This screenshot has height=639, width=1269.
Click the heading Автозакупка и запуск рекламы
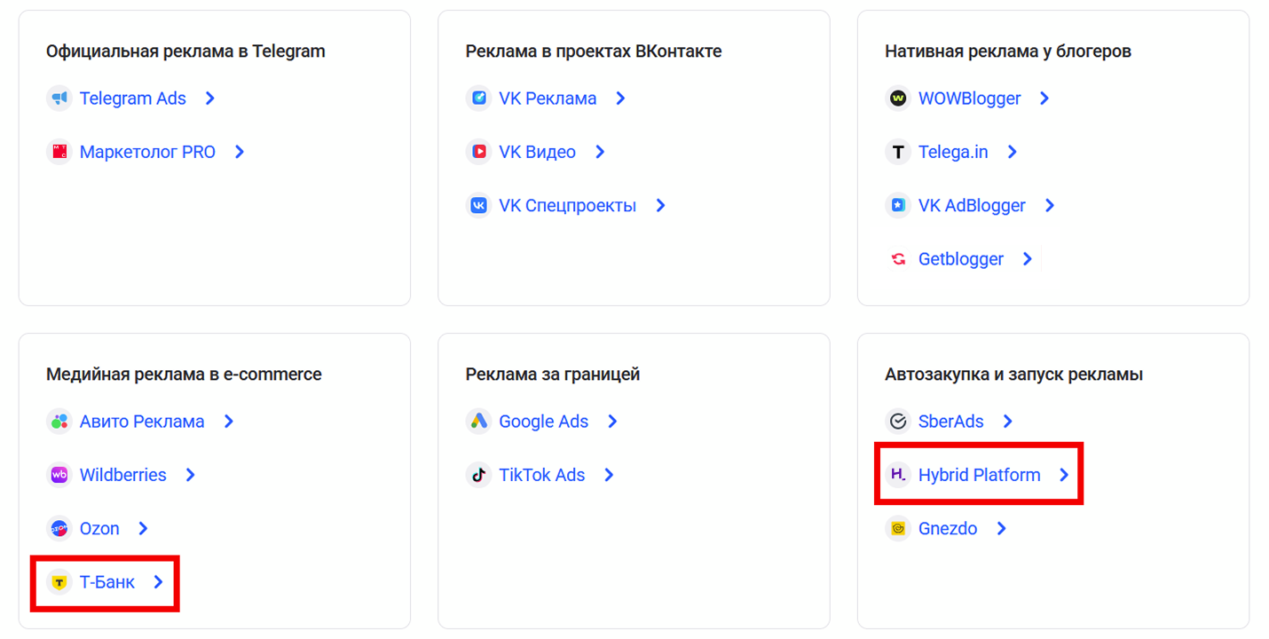[1013, 375]
